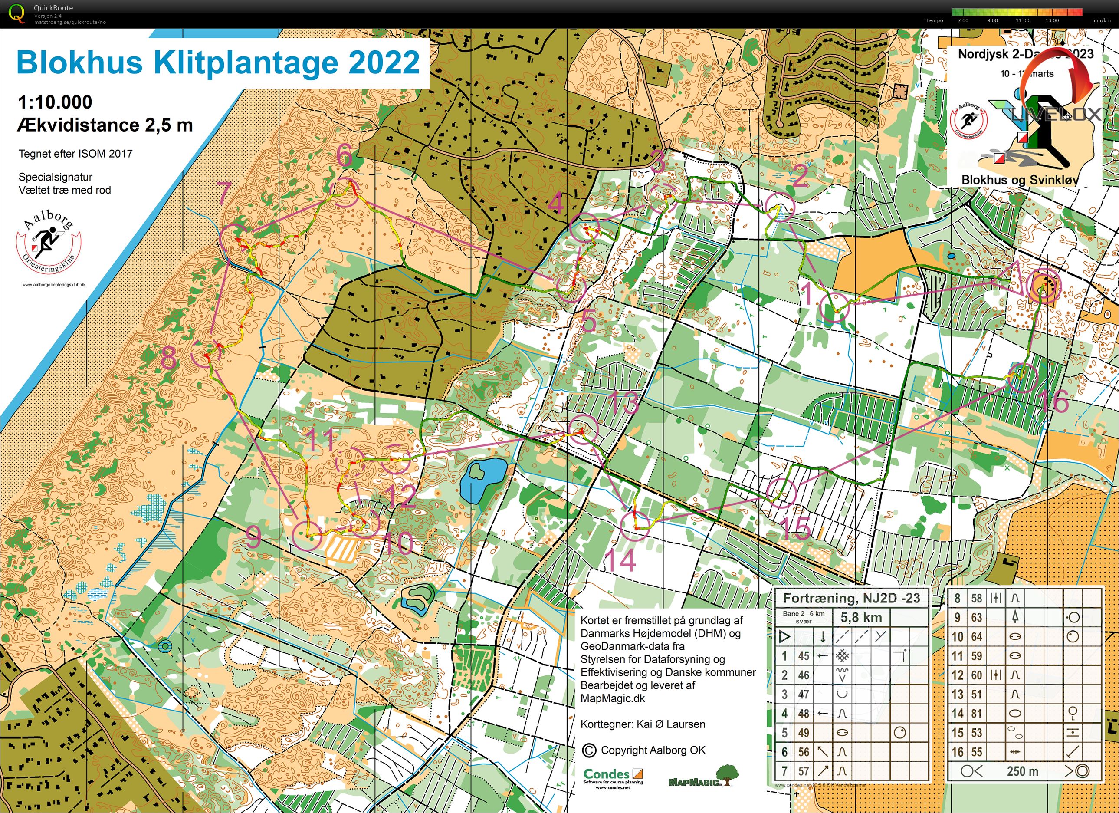1119x813 pixels.
Task: Click control circle 6 on the map
Action: (345, 192)
